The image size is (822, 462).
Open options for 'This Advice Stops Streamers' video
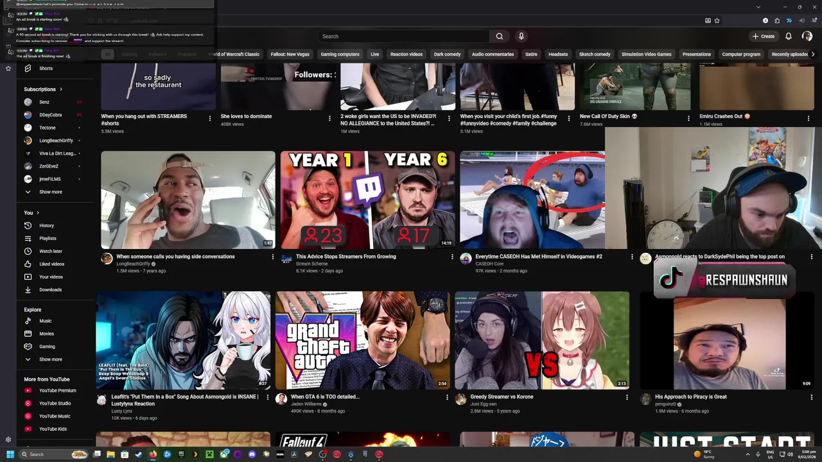(452, 257)
